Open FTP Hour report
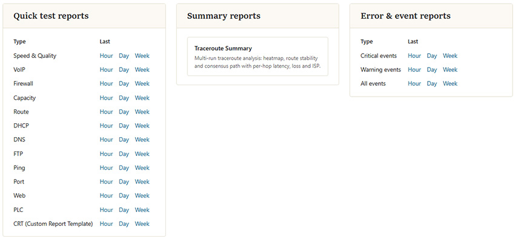Viewport: 515px width, 241px height. coord(106,154)
